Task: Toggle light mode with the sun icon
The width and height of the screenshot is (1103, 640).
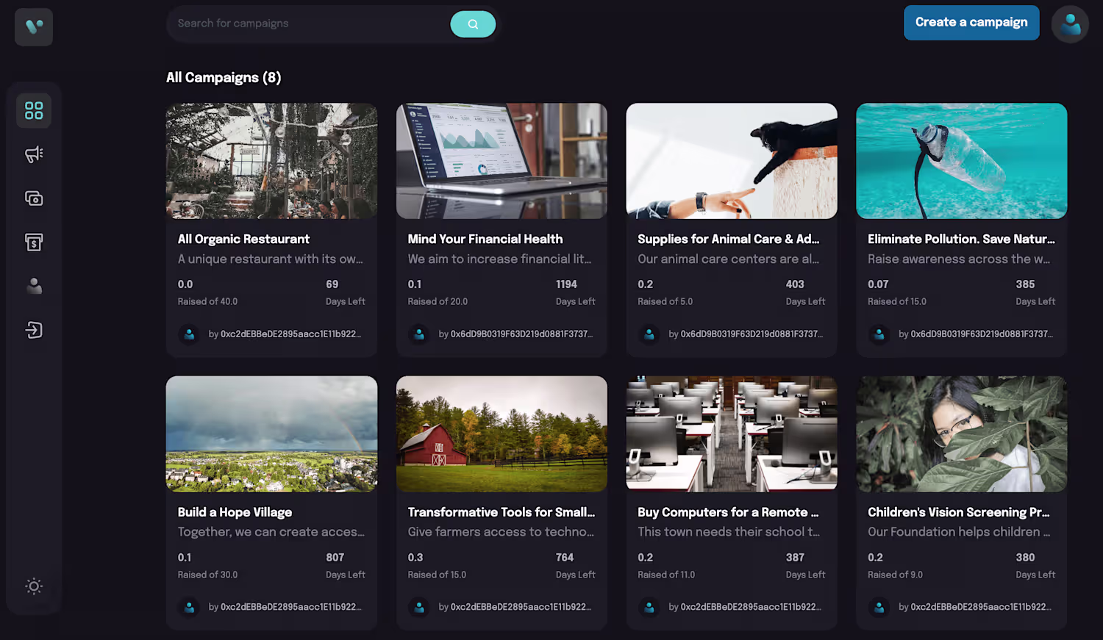Action: coord(34,586)
